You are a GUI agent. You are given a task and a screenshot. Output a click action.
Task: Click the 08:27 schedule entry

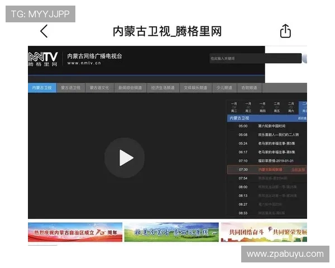(267, 204)
